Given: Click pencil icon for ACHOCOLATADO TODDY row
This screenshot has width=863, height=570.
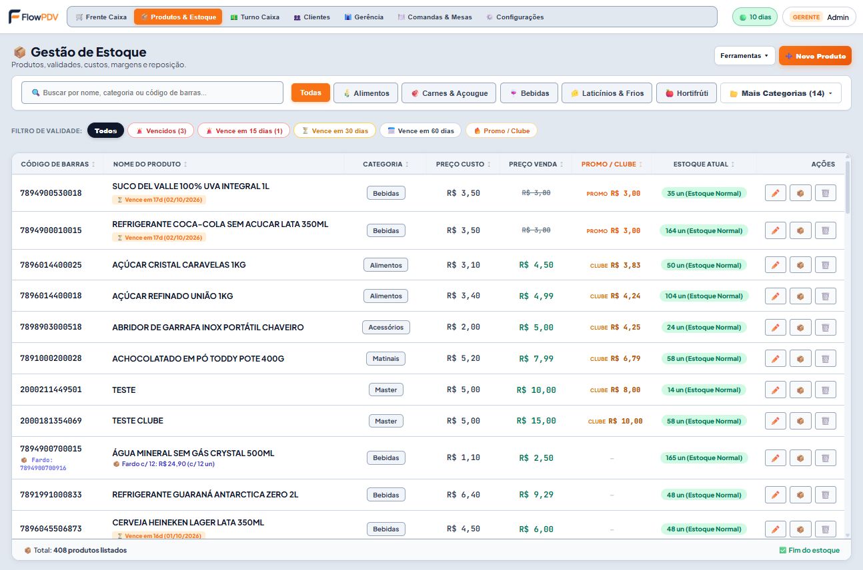Looking at the screenshot, I should pyautogui.click(x=775, y=358).
